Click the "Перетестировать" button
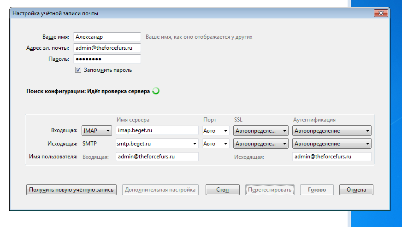 [x=270, y=190]
